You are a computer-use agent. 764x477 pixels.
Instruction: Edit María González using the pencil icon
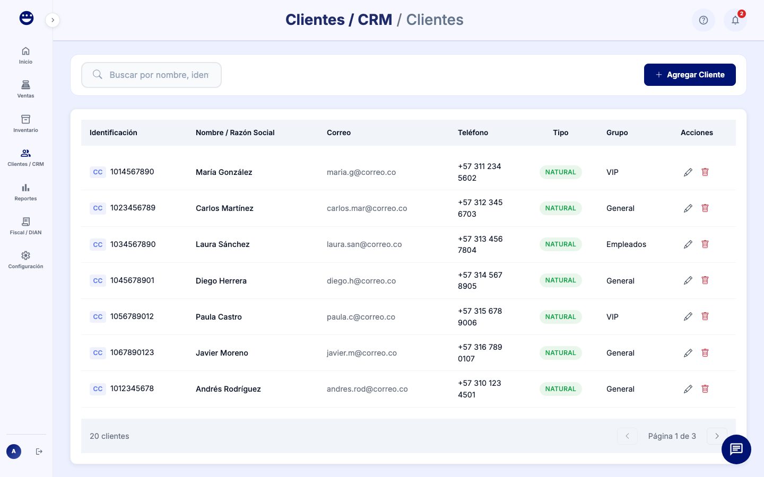click(688, 172)
